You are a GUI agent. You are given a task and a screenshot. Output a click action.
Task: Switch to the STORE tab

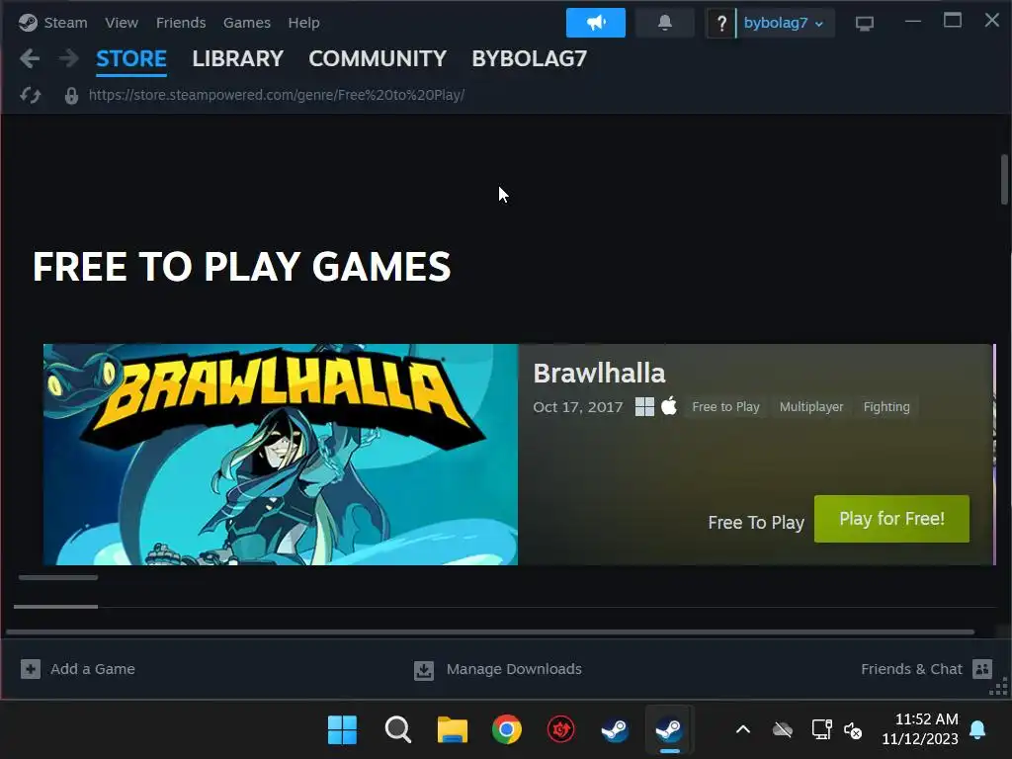131,58
